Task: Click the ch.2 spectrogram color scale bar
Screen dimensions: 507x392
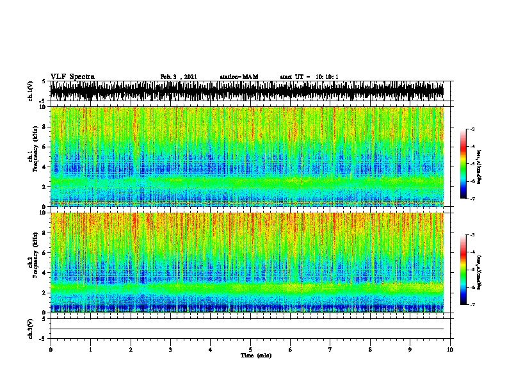Action: pyautogui.click(x=463, y=270)
